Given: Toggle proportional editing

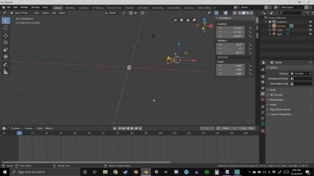Looking at the screenshot, I should coord(142,13).
